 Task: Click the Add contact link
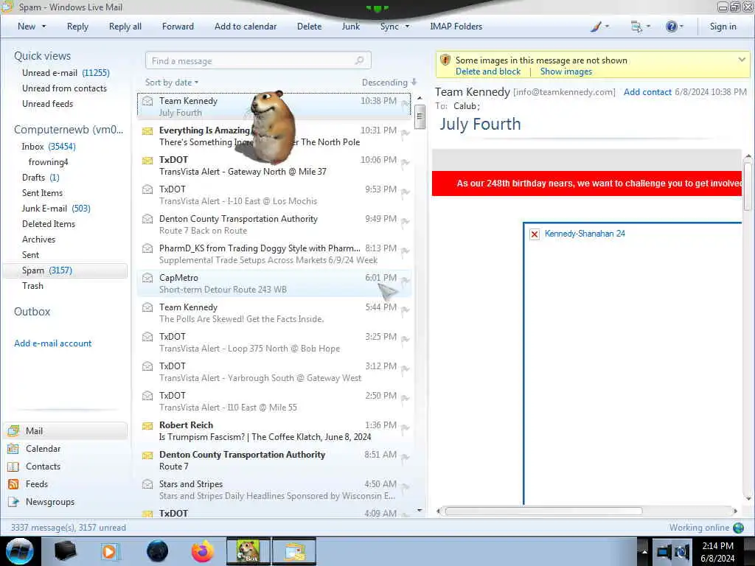point(647,92)
